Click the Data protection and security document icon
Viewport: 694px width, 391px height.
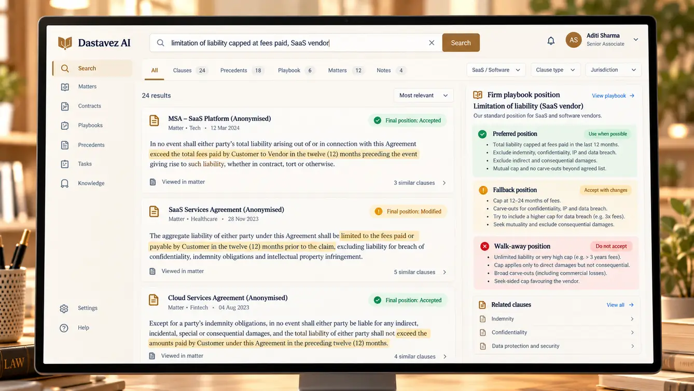482,346
